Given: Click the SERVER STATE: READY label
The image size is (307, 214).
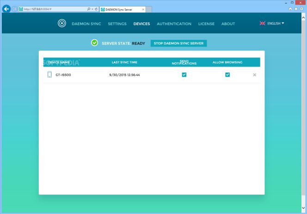Looking at the screenshot, I should [x=123, y=43].
